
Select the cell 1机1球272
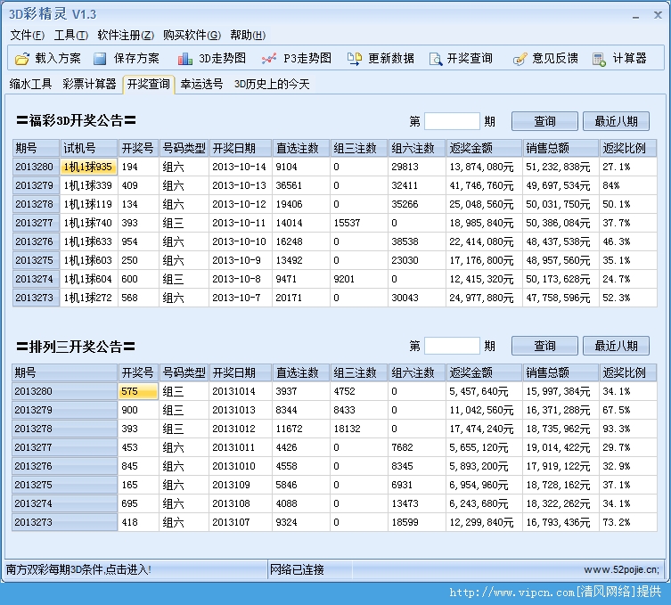pos(88,298)
